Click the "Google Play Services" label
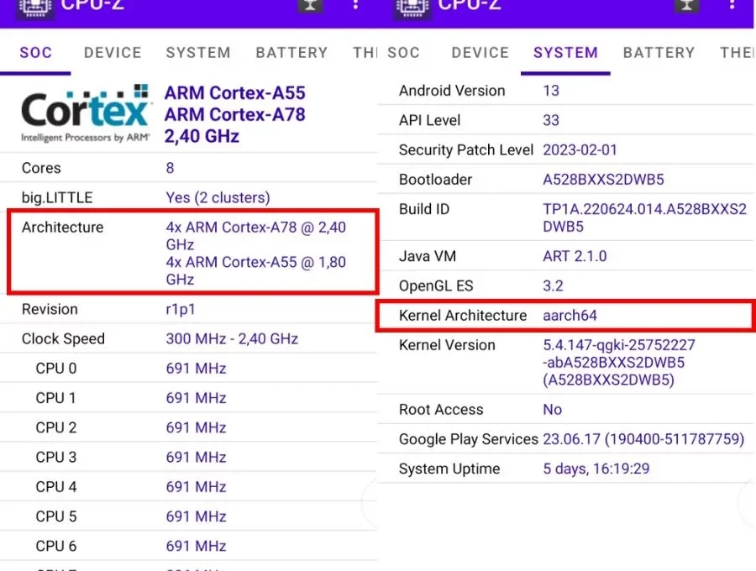756x571 pixels. [468, 439]
